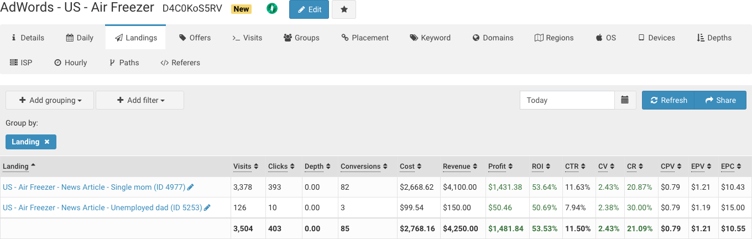Open the OS tab
The height and width of the screenshot is (239, 752).
click(605, 38)
